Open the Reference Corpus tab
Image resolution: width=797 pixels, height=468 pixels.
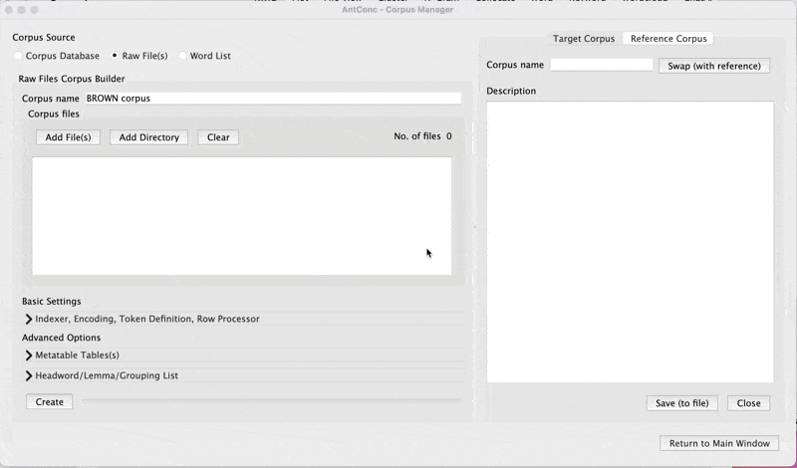coord(668,39)
